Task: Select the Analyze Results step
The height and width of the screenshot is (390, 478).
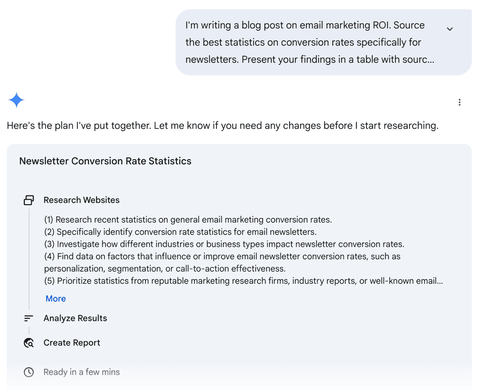Action: pos(75,318)
